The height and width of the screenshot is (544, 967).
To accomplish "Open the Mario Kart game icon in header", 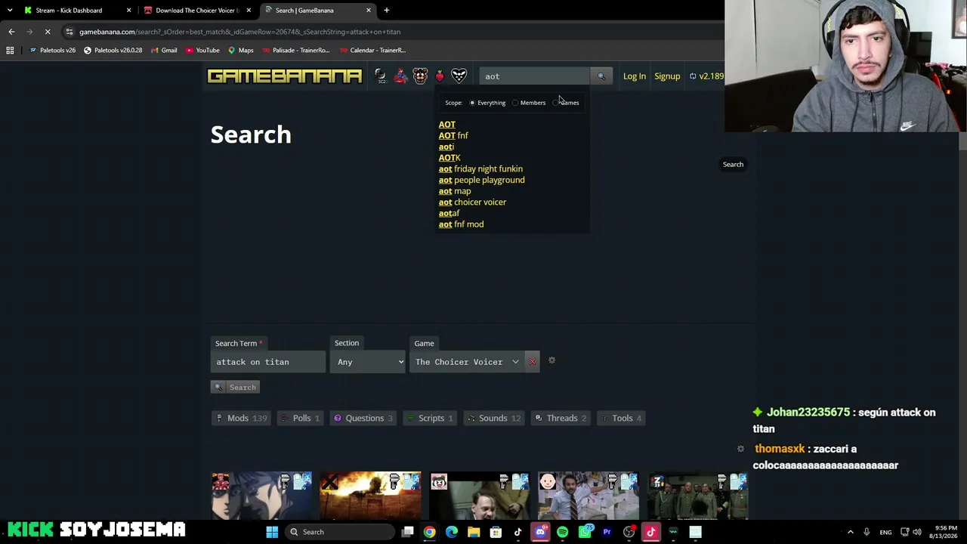I will 400,76.
